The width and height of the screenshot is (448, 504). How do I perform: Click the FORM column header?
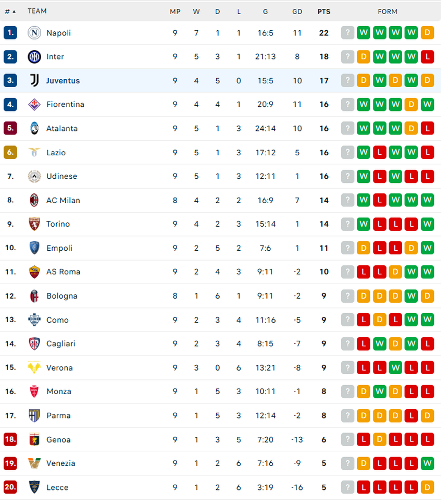pyautogui.click(x=388, y=11)
